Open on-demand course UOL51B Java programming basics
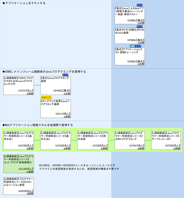 [x=55, y=109]
